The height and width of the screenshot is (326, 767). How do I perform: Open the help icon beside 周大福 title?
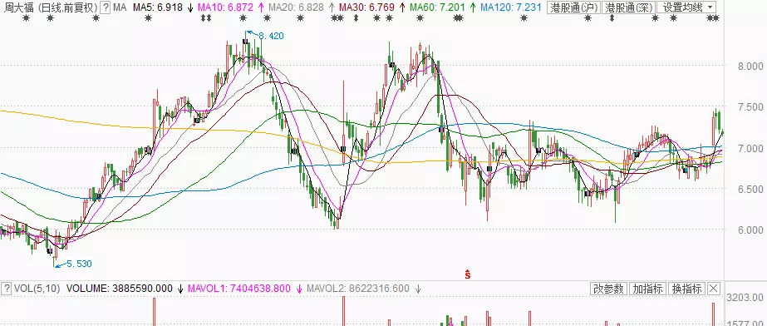pyautogui.click(x=106, y=7)
